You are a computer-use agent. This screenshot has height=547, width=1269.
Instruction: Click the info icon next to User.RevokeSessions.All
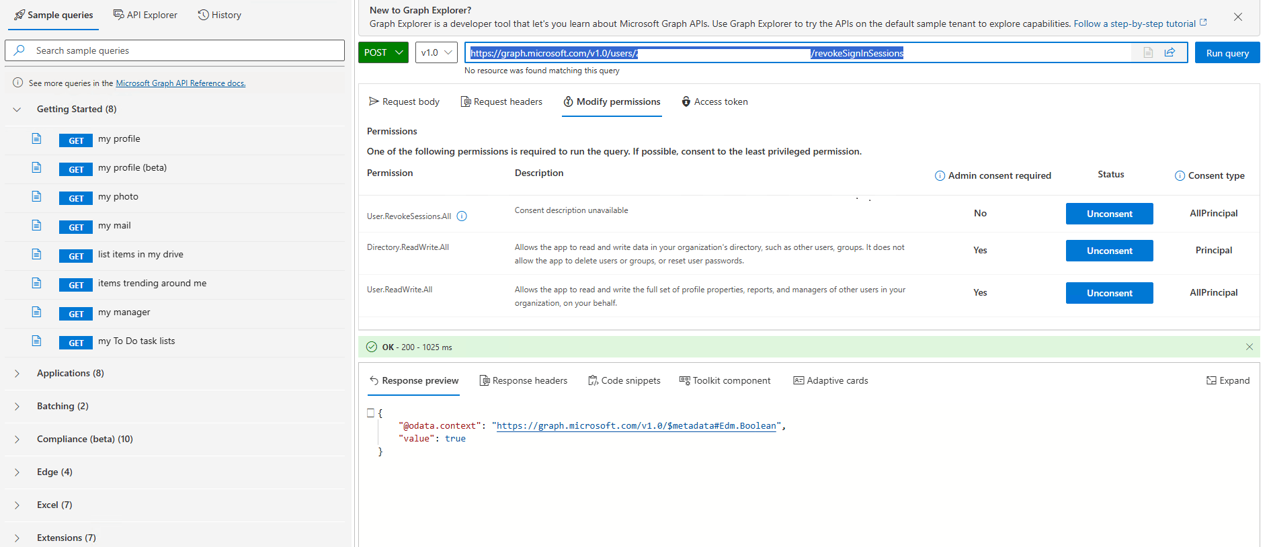(x=462, y=216)
